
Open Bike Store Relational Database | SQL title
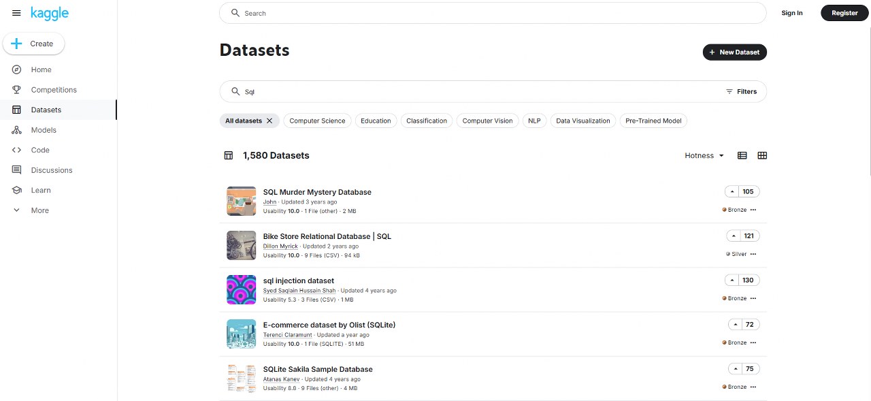coord(327,236)
